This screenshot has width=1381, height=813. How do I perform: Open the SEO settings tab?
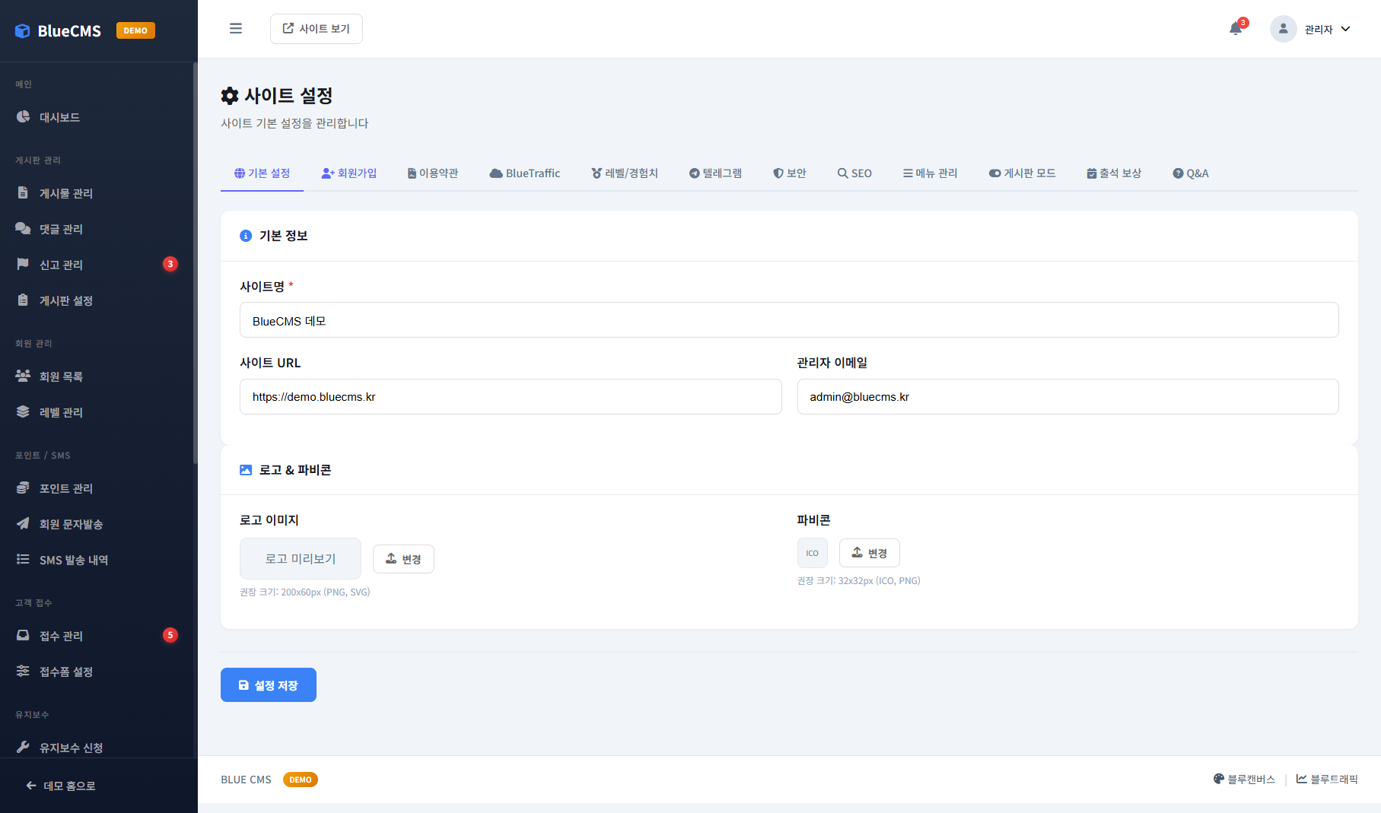pos(854,173)
